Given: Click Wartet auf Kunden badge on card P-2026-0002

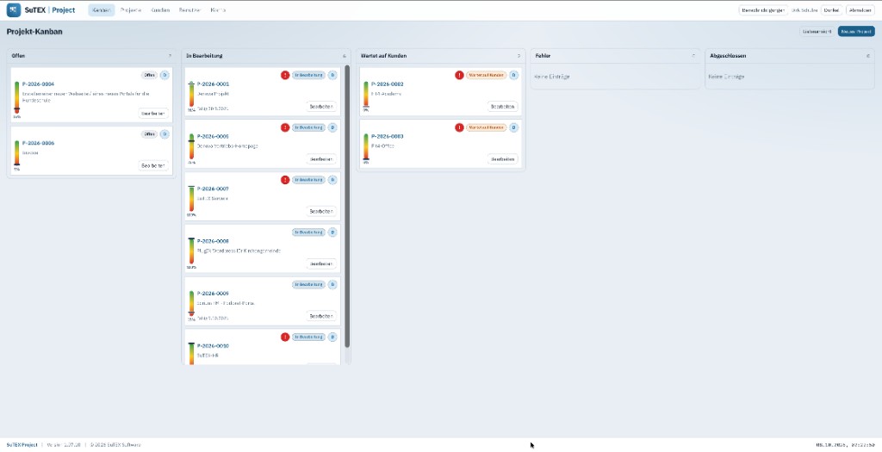Looking at the screenshot, I should click(x=486, y=75).
